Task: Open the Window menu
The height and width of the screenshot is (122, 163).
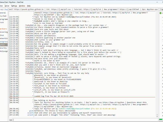Action: click(22, 6)
